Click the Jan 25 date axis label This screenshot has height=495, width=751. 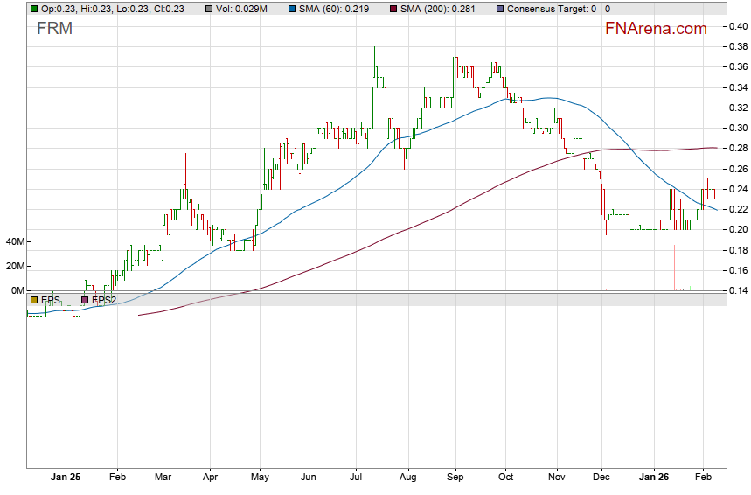[x=66, y=478]
